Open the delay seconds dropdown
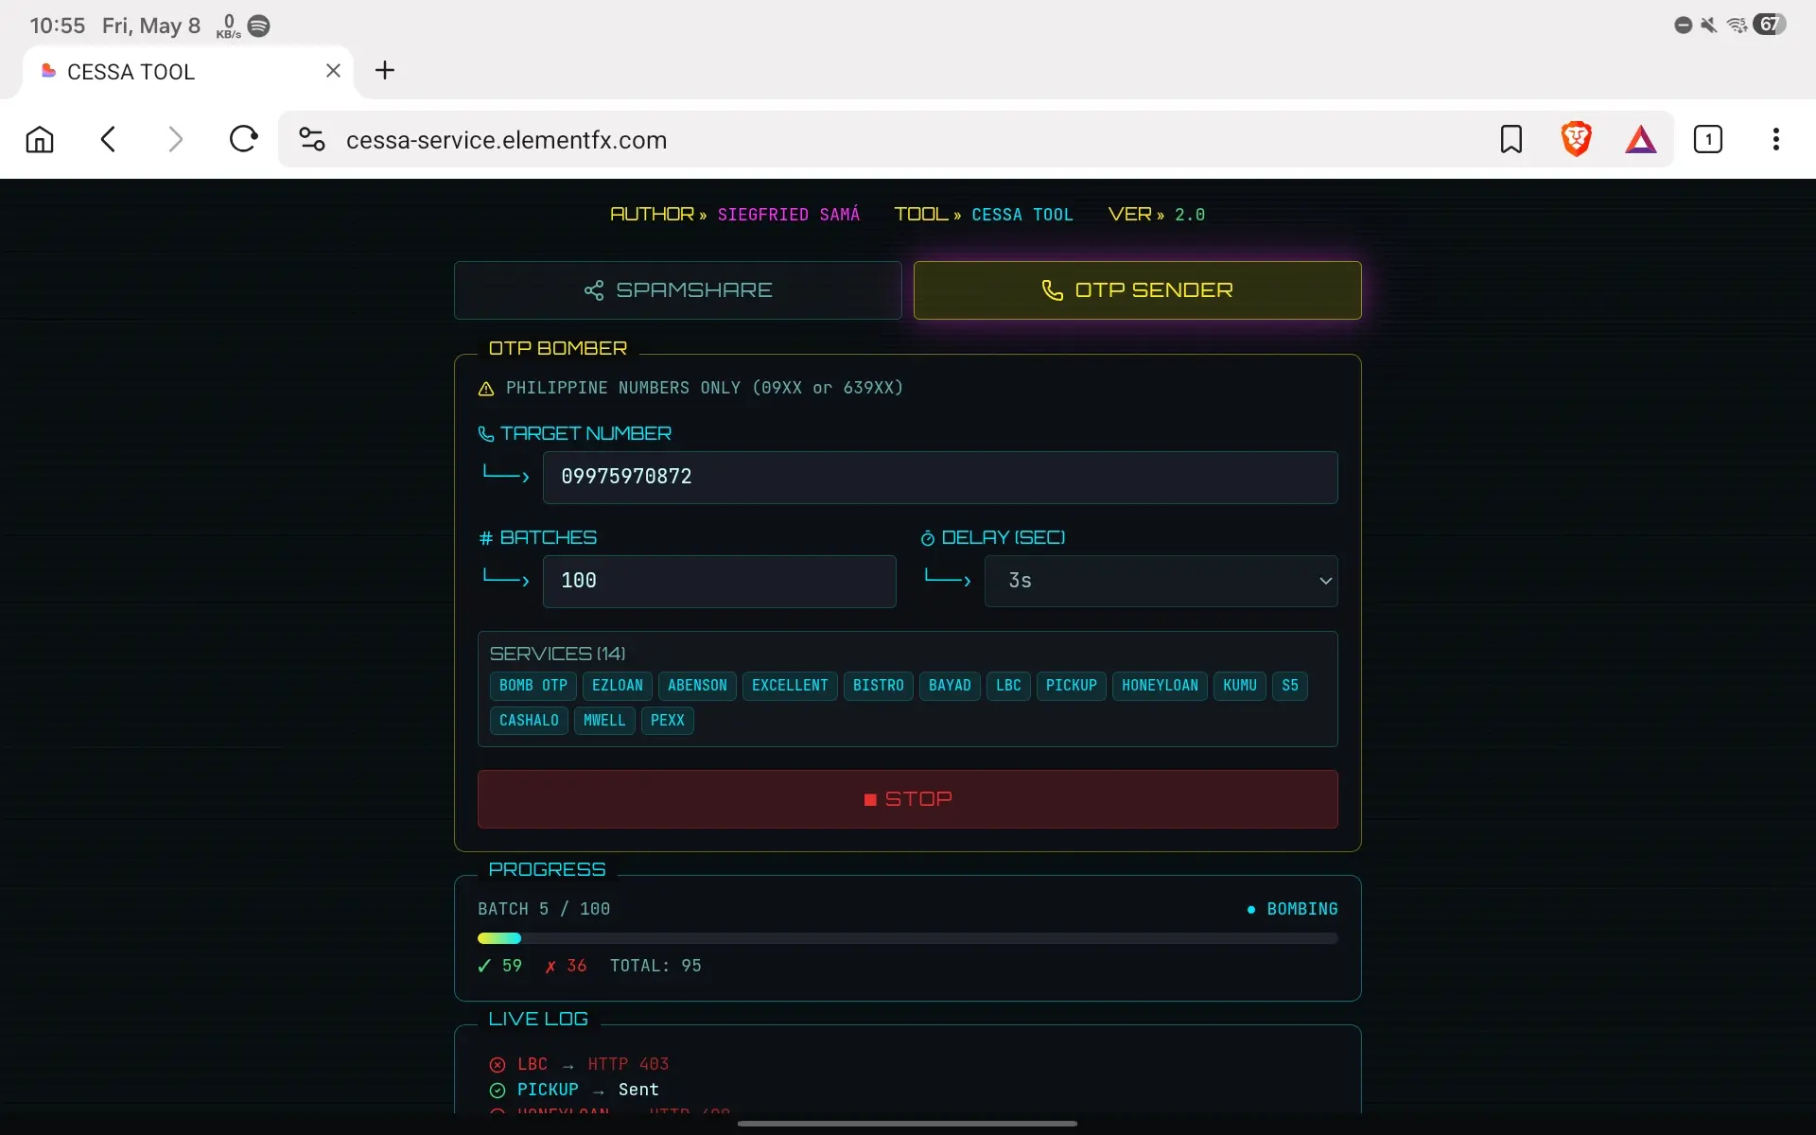 coord(1161,581)
